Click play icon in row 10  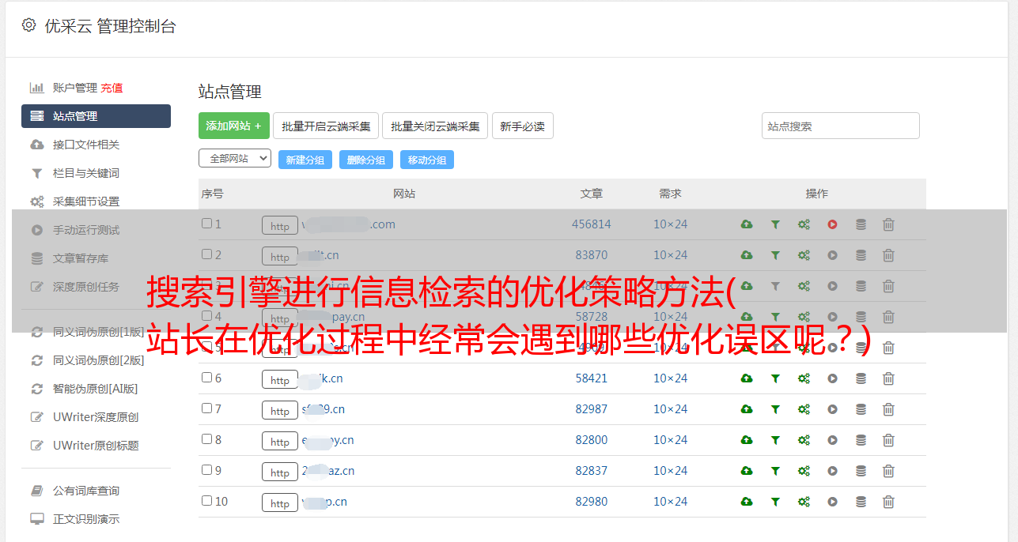(832, 502)
